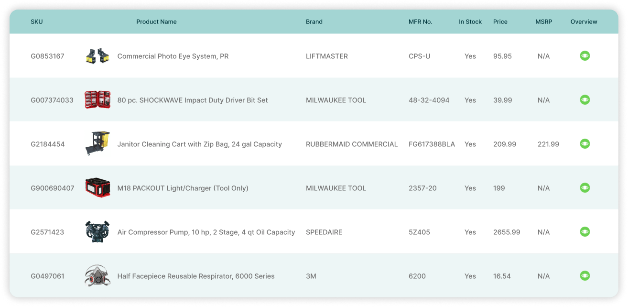Click MSRP N/A in the SPEEDAIRE row
Image resolution: width=628 pixels, height=307 pixels.
click(543, 232)
